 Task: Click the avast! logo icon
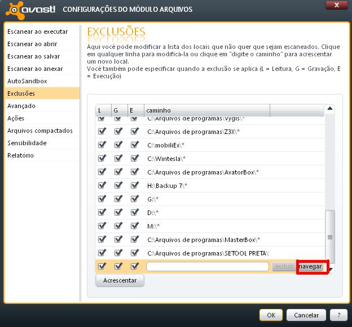(x=15, y=10)
